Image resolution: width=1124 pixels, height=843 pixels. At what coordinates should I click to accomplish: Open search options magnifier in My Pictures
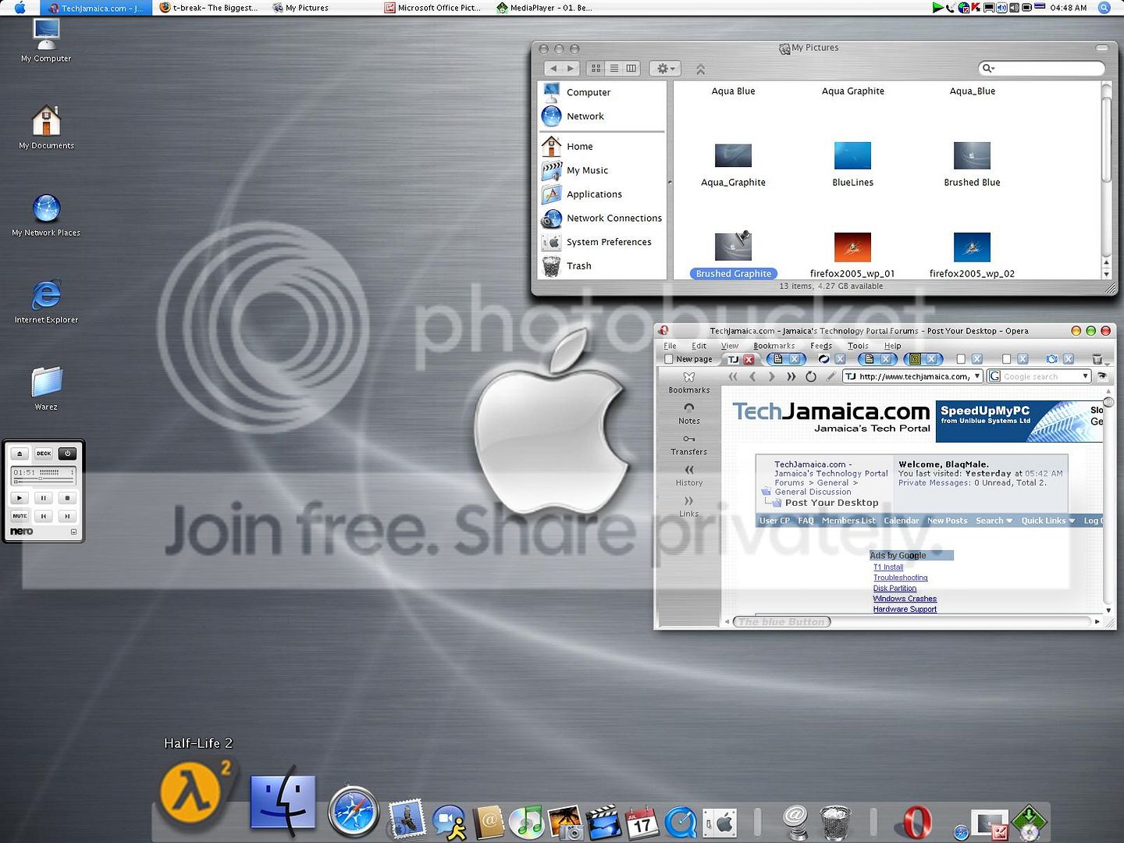988,69
